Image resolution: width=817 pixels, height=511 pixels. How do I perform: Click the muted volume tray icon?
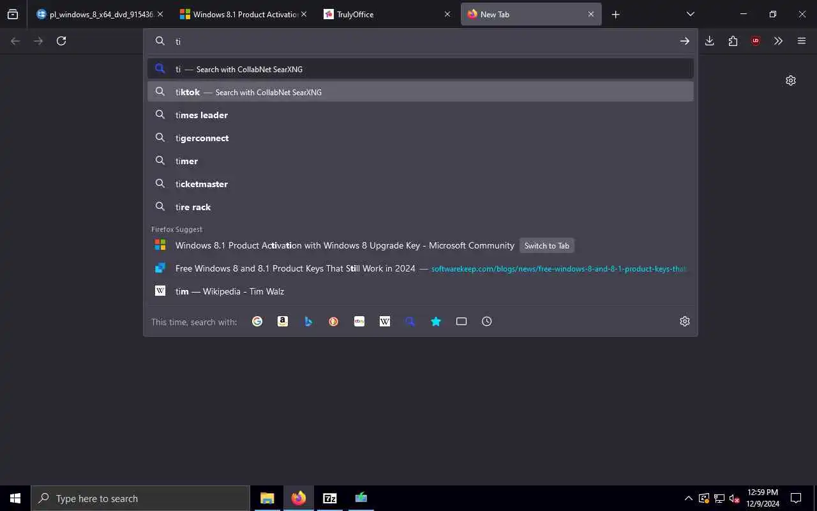[x=734, y=498]
